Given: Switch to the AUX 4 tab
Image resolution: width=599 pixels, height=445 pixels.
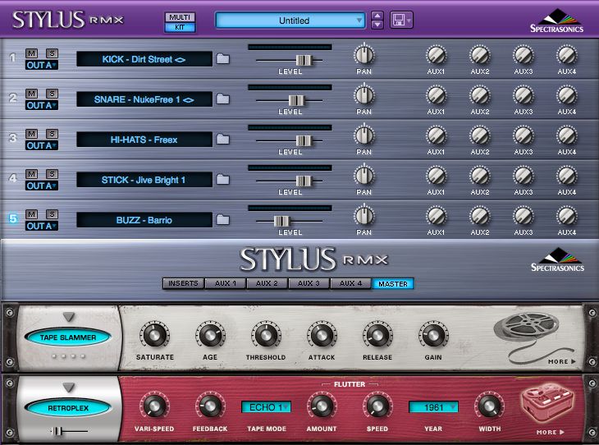Looking at the screenshot, I should (x=350, y=283).
